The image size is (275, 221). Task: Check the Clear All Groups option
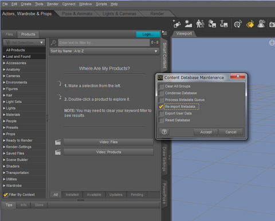162,86
